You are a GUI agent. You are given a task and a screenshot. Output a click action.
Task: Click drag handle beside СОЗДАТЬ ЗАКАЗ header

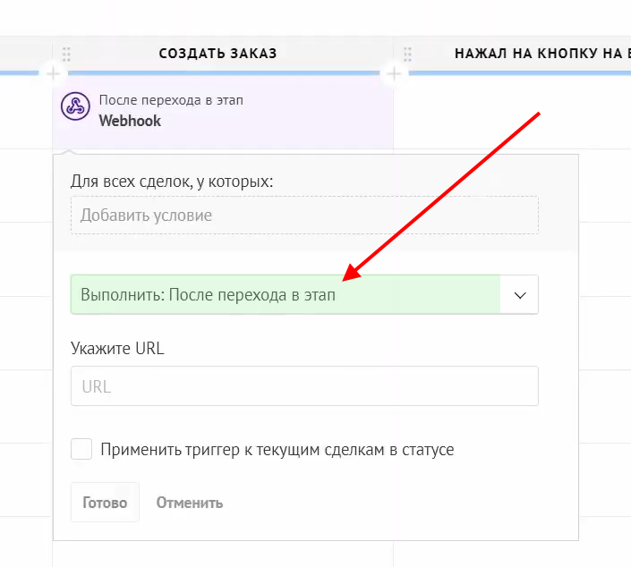tap(66, 55)
